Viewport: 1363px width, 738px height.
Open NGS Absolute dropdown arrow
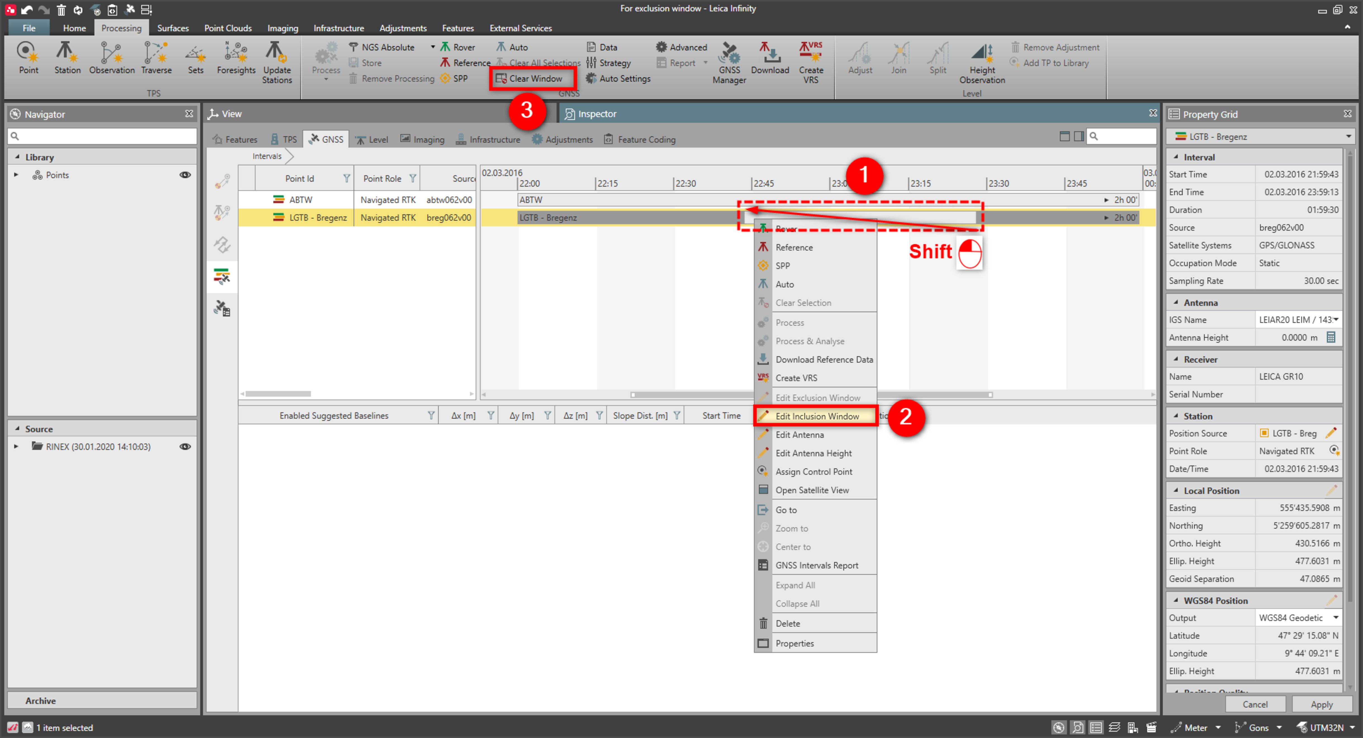pyautogui.click(x=432, y=47)
